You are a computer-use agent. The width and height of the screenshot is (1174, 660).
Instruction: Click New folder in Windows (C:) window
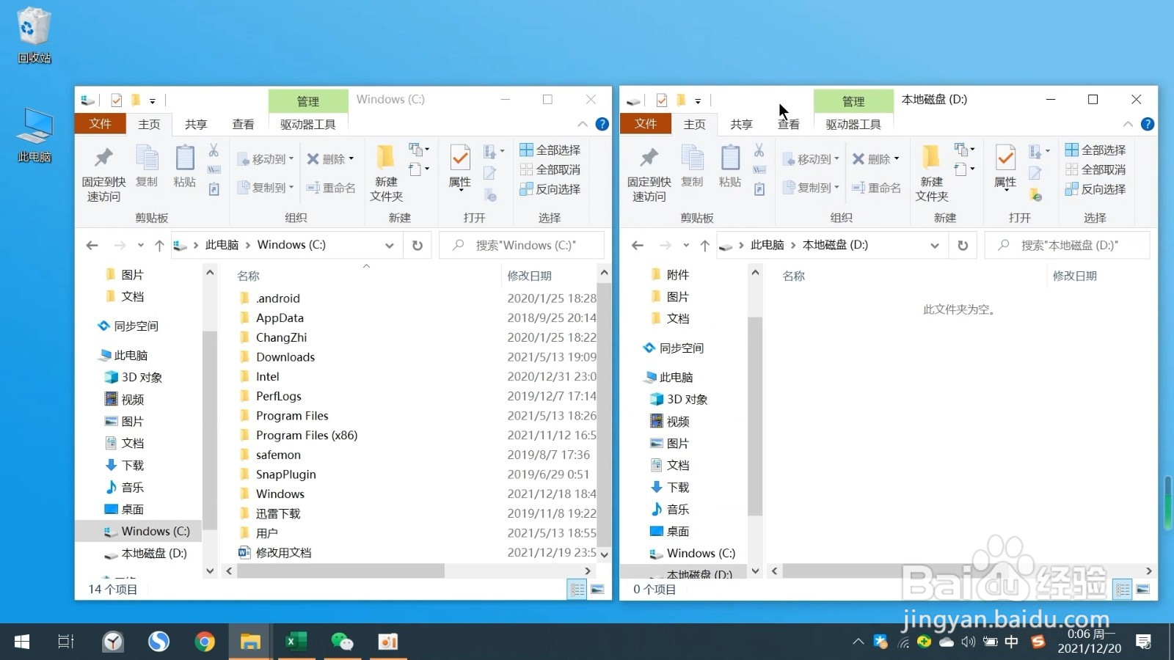coord(386,173)
